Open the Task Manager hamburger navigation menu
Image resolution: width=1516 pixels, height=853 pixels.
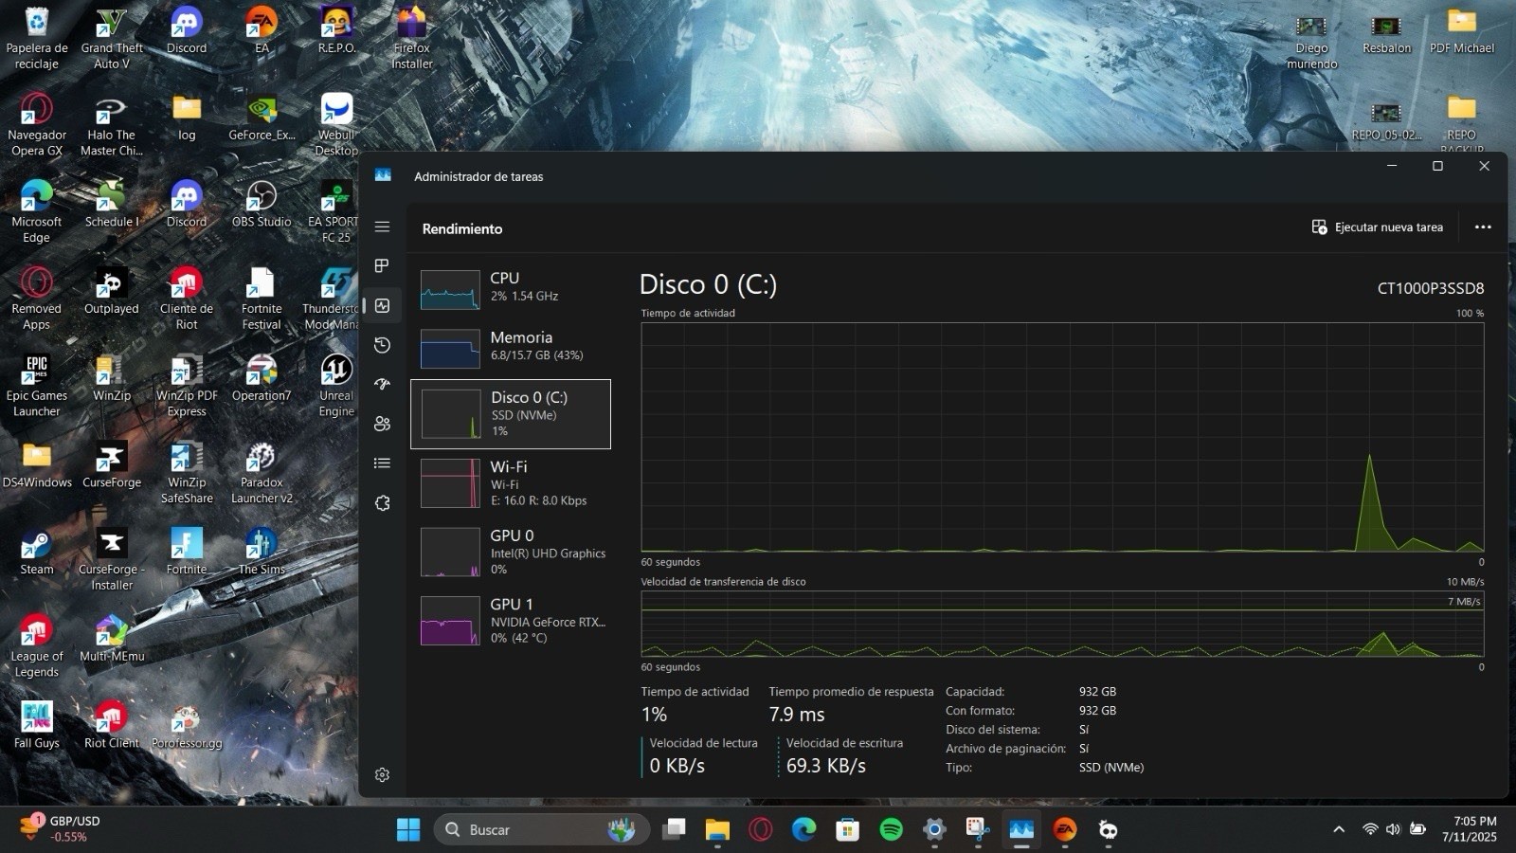click(x=382, y=227)
